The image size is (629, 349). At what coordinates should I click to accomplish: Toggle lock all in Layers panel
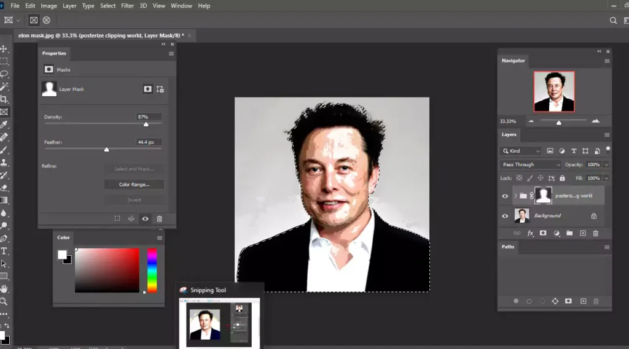pos(563,178)
